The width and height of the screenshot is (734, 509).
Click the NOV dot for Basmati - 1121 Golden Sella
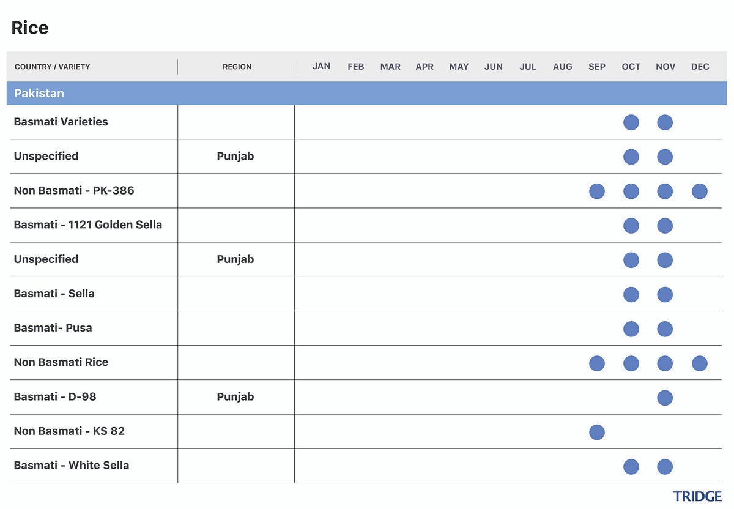tap(665, 226)
